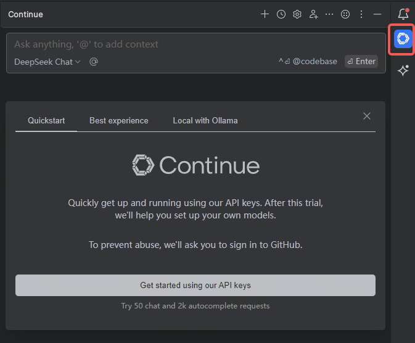Expand the DeepSeek Chat model dropdown
This screenshot has height=343, width=415.
click(x=47, y=62)
